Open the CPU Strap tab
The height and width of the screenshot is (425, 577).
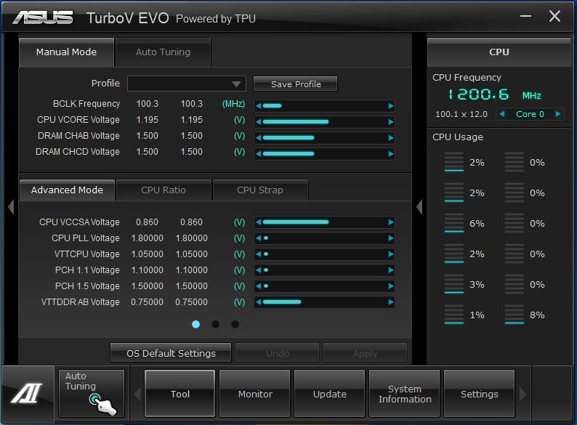[x=260, y=190]
